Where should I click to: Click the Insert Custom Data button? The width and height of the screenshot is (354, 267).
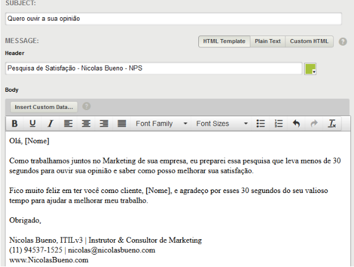(44, 107)
